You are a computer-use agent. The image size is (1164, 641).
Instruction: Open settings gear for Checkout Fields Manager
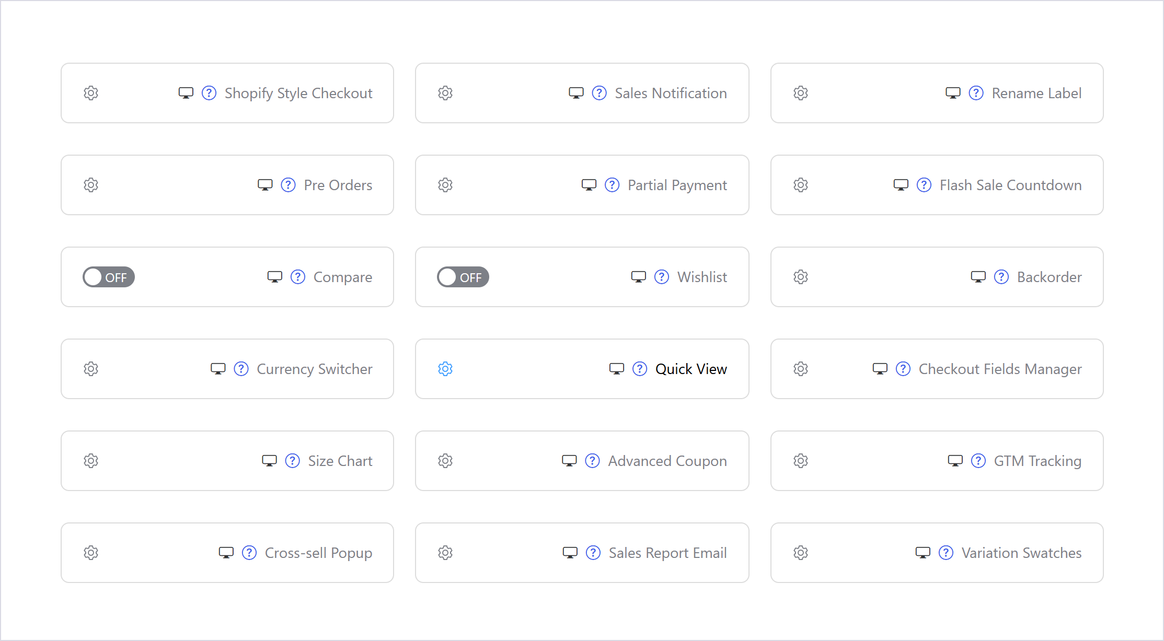tap(801, 369)
